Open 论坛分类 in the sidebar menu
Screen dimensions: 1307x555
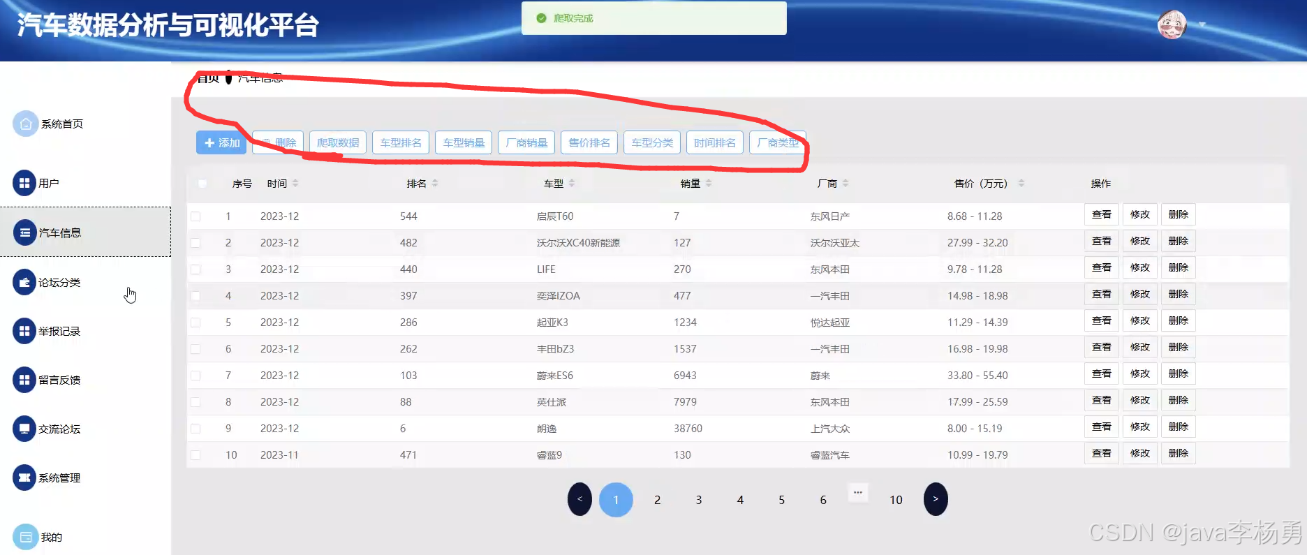(59, 282)
